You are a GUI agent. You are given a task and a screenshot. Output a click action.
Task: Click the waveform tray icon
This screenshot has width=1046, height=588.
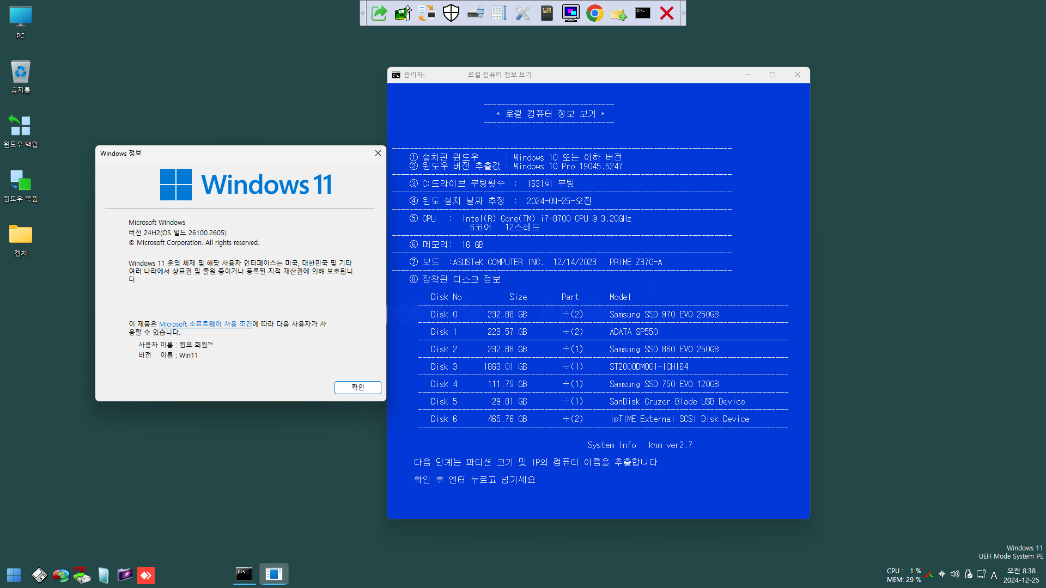point(942,574)
